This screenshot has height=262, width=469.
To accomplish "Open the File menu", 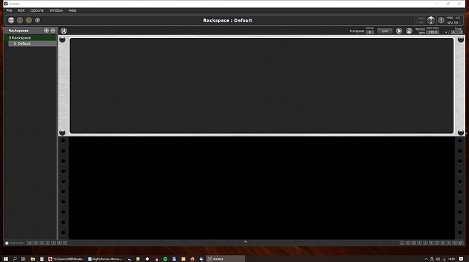I will 10,10.
